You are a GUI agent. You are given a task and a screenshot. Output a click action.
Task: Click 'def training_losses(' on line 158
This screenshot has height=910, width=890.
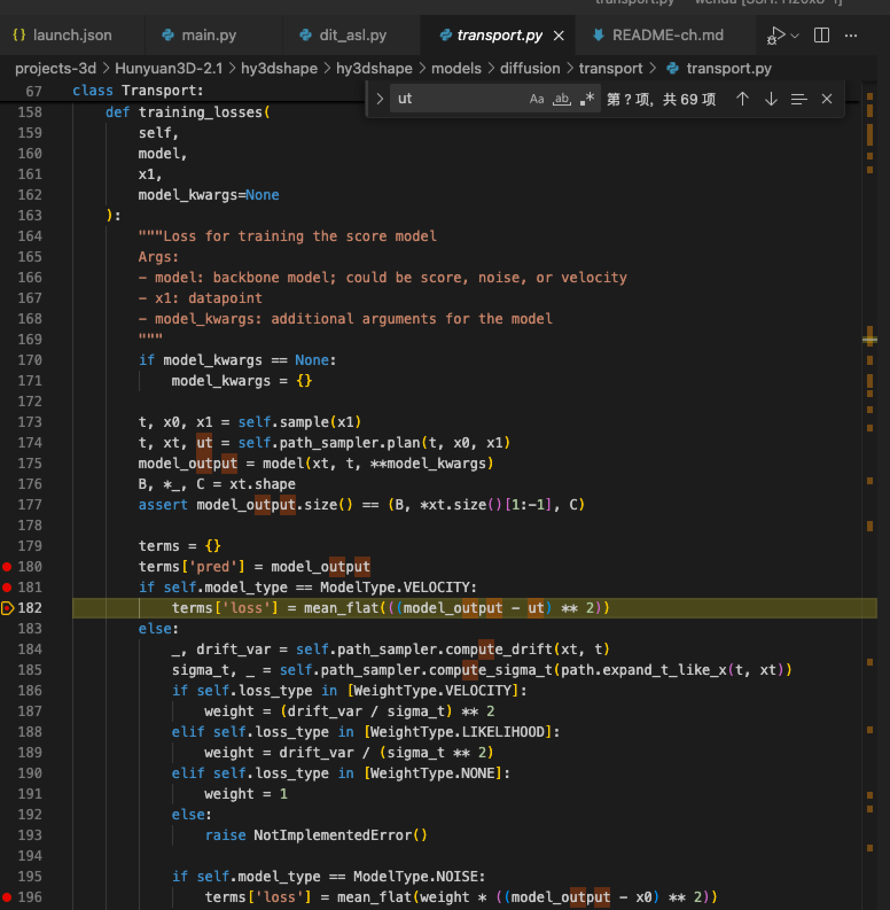point(188,112)
